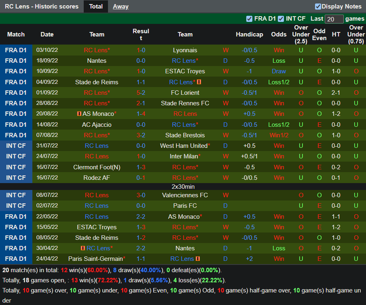Uncheck the INT CF league filter
This screenshot has width=366, height=305.
coord(281,19)
